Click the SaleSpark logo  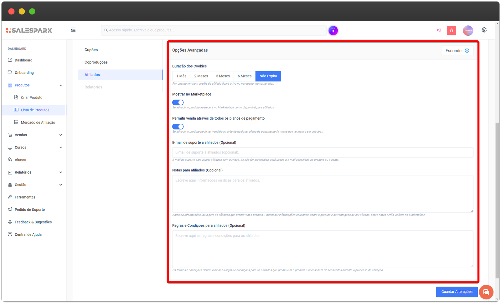[x=29, y=30]
